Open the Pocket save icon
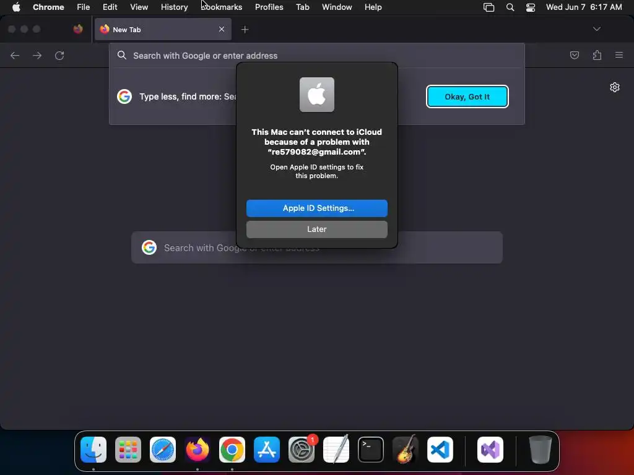 coord(574,55)
